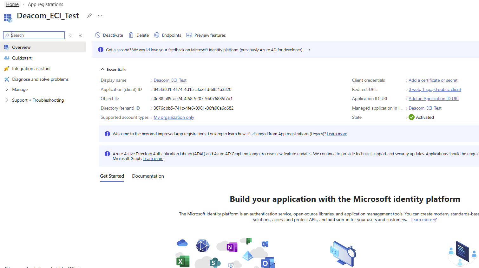479x268 pixels.
Task: Click the pin icon next to Deacom_ECI_Test
Action: (x=89, y=16)
